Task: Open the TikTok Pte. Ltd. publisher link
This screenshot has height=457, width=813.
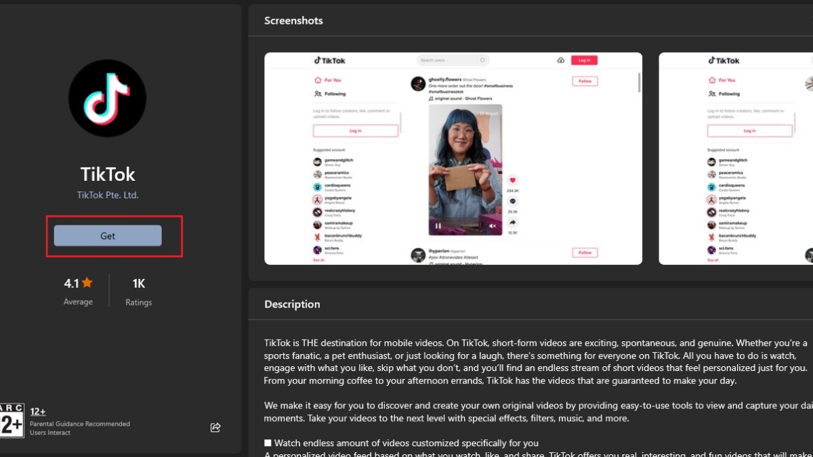Action: click(108, 195)
